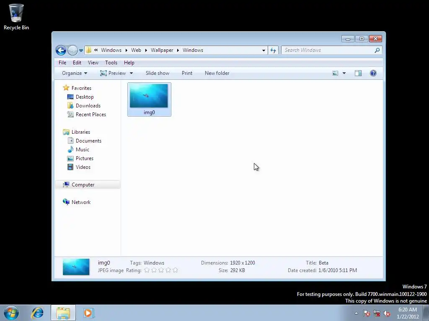Show hidden tray icons arrow
Screen dimensions: 429x321
(356, 313)
